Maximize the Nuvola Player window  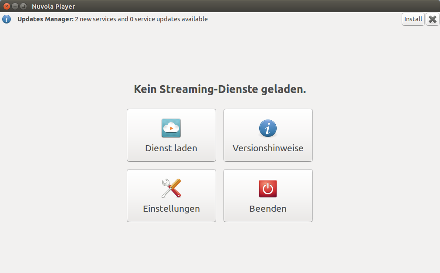coord(24,6)
